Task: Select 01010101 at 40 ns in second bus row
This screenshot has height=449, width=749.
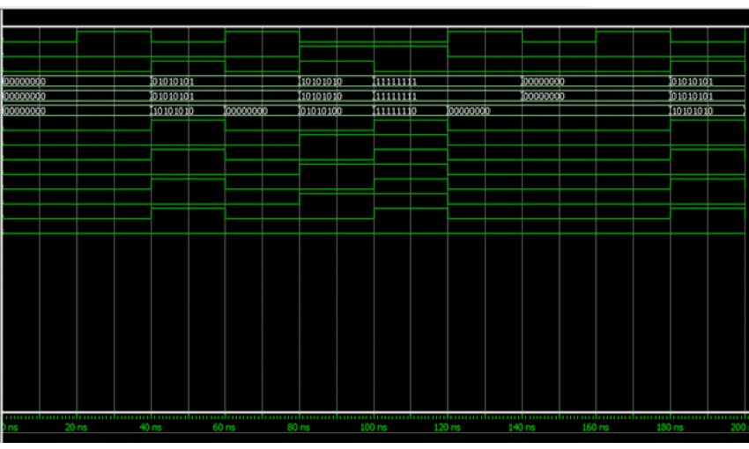Action: click(173, 96)
